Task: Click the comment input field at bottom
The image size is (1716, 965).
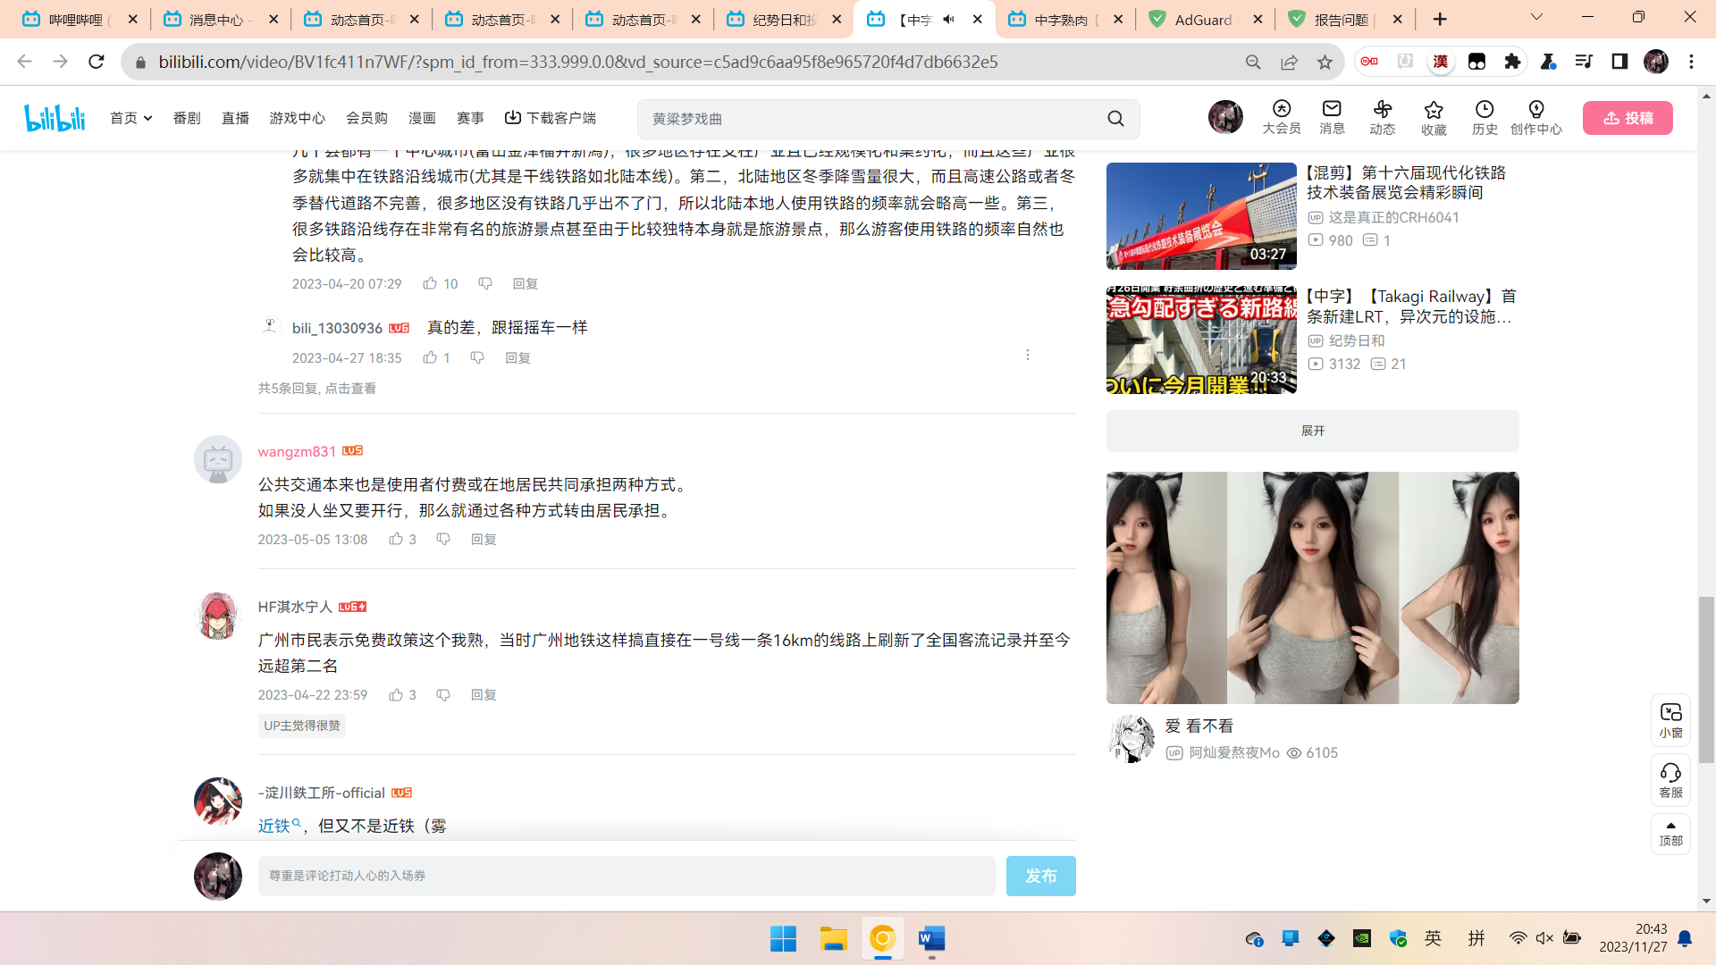Action: (x=626, y=876)
